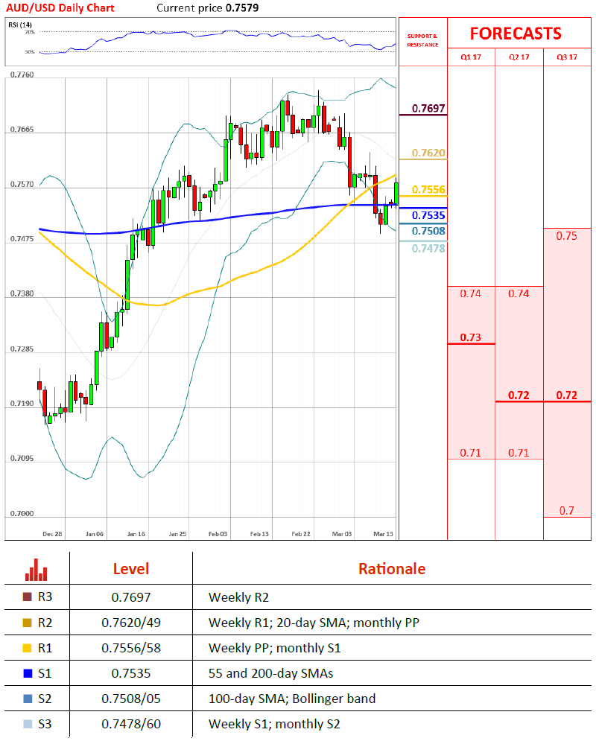Image resolution: width=596 pixels, height=741 pixels.
Task: Click the bold 0.73 forecast in Q1 17
Action: pos(470,337)
